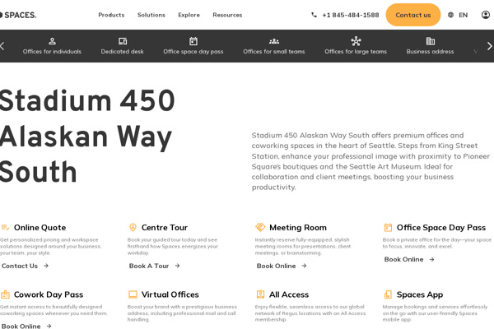494x329 pixels.
Task: Open the Spaces App heading
Action: tap(419, 294)
